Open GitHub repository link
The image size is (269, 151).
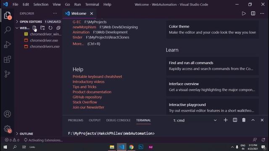[x=87, y=97]
